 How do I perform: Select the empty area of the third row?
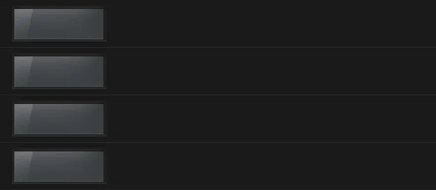[x=271, y=119]
